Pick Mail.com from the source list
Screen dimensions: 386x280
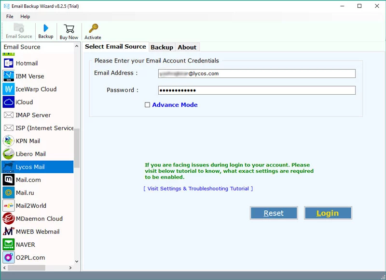(x=28, y=180)
